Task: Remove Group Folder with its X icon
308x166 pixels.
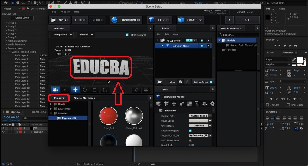Action: click(208, 40)
